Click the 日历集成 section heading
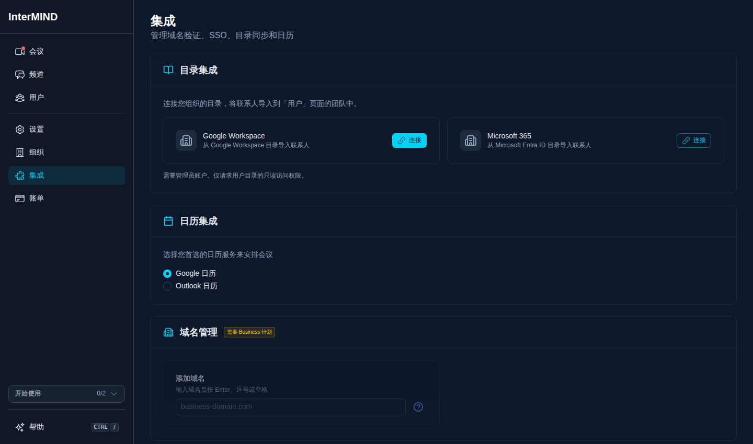Viewport: 753px width, 444px height. click(x=199, y=221)
